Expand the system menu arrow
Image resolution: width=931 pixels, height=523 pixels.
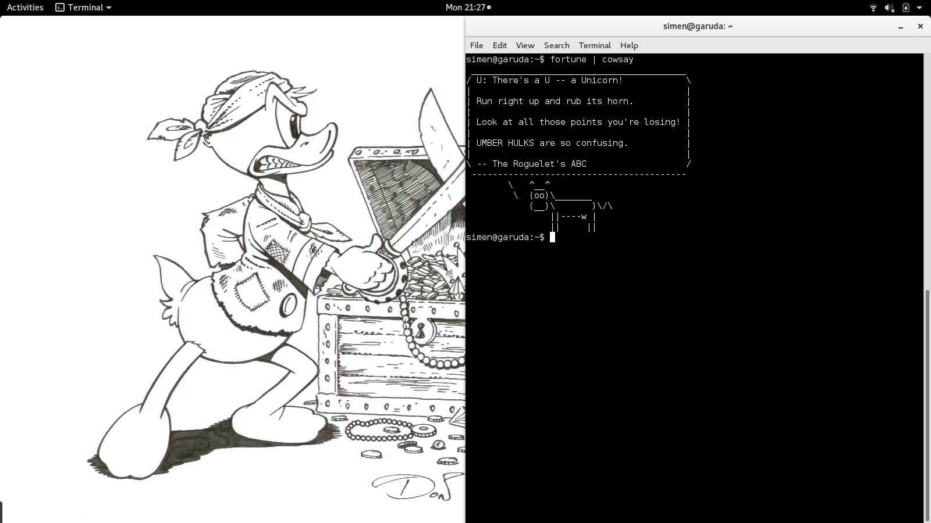point(919,8)
